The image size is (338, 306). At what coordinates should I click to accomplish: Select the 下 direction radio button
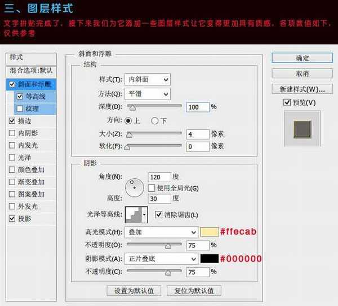coord(155,120)
